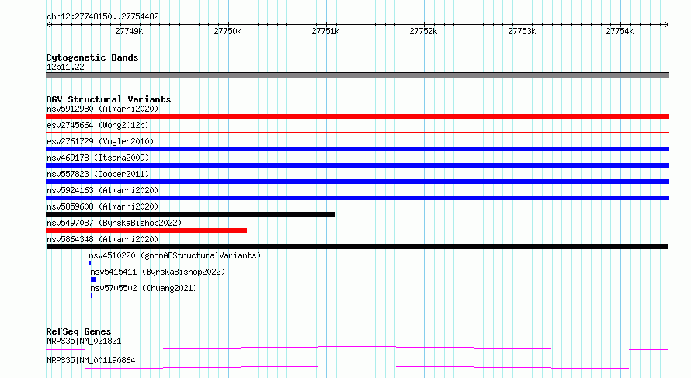
Task: Click the 27753k ruler tick label
Action: coord(522,31)
